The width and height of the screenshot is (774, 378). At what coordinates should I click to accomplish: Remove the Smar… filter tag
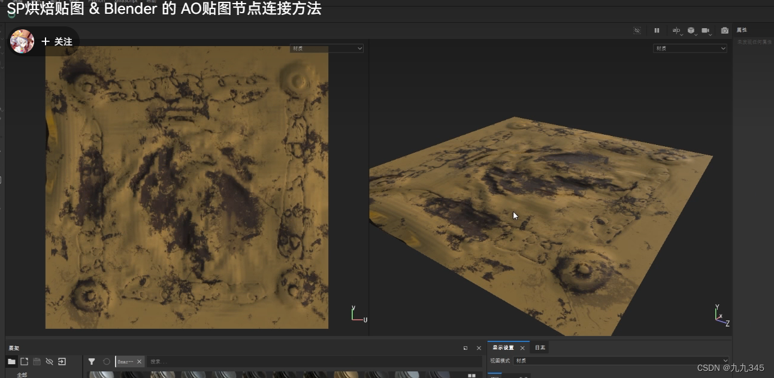click(x=139, y=362)
